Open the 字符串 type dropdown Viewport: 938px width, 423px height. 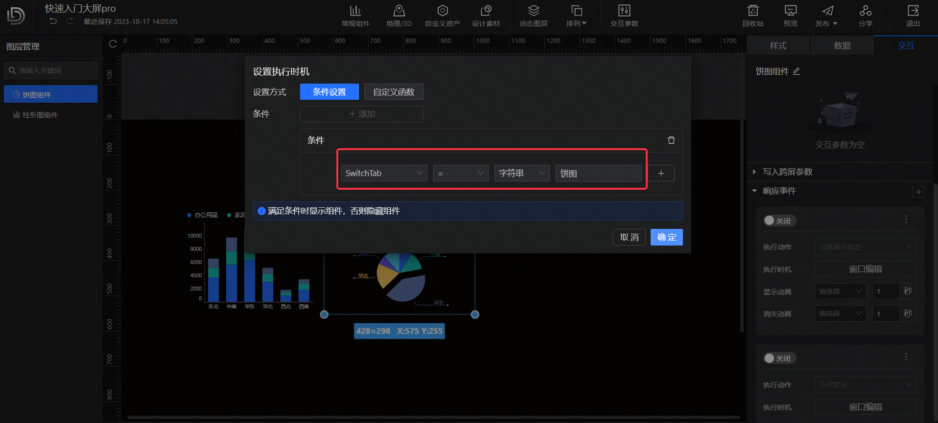pos(521,173)
